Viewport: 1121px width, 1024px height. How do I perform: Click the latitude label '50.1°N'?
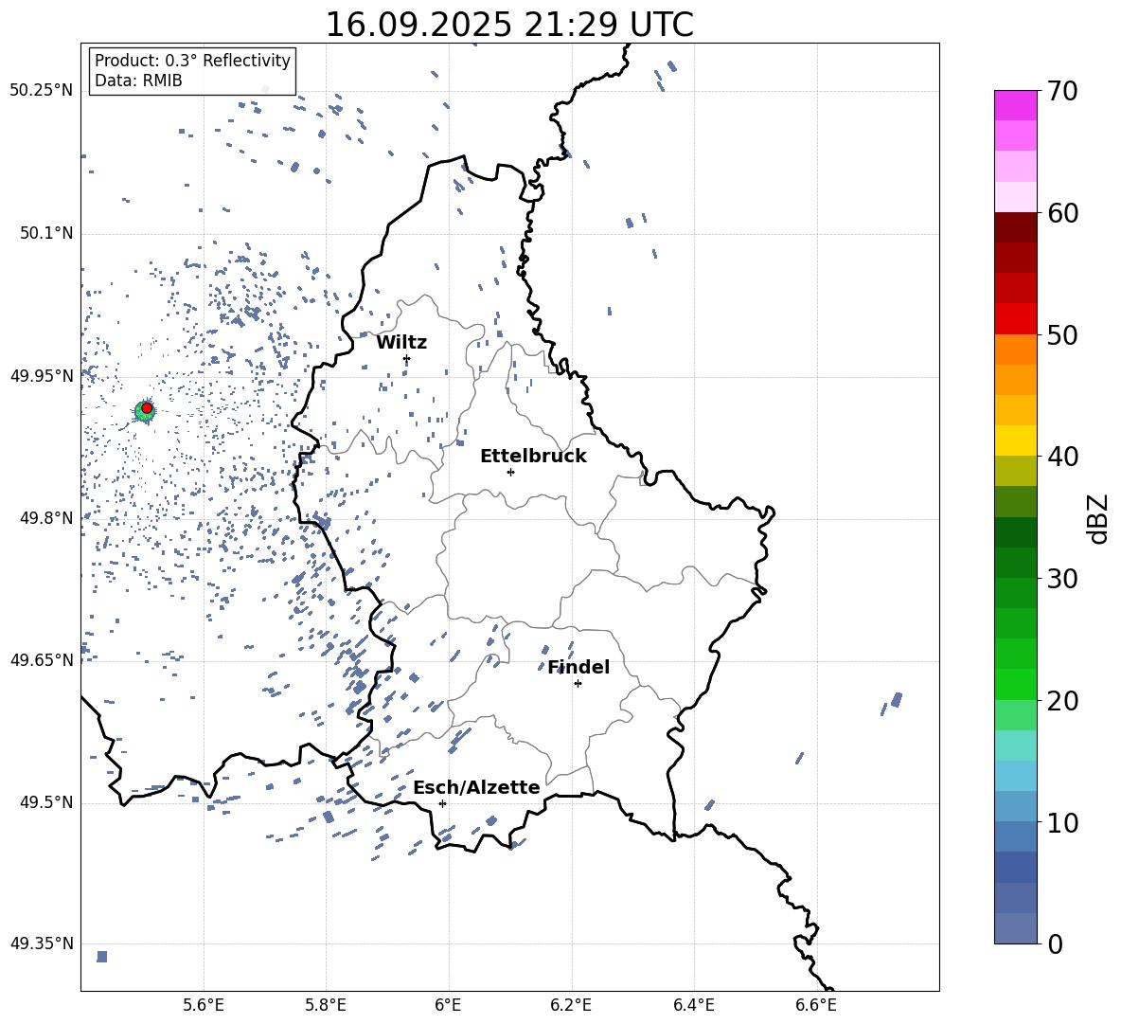[46, 234]
